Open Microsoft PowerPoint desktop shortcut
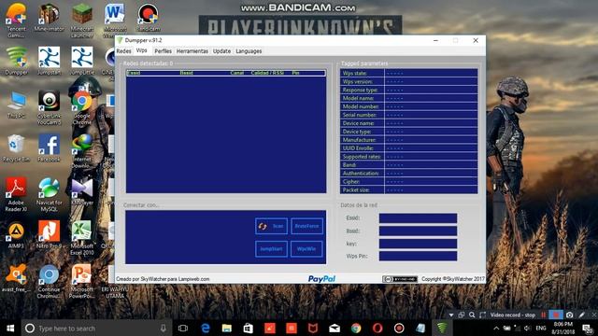598x336 pixels. (81, 282)
